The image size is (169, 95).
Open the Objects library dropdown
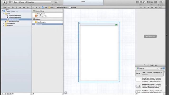click(x=147, y=68)
